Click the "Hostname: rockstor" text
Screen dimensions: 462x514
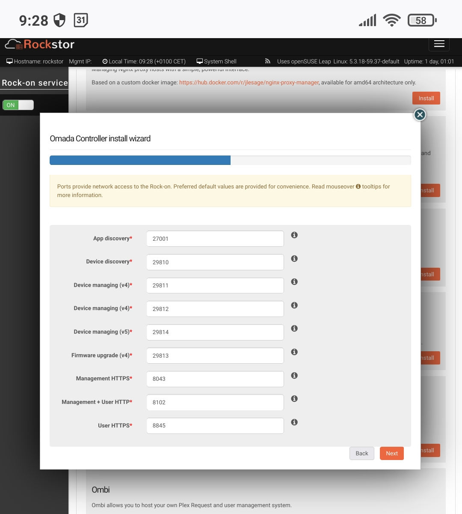(38, 61)
